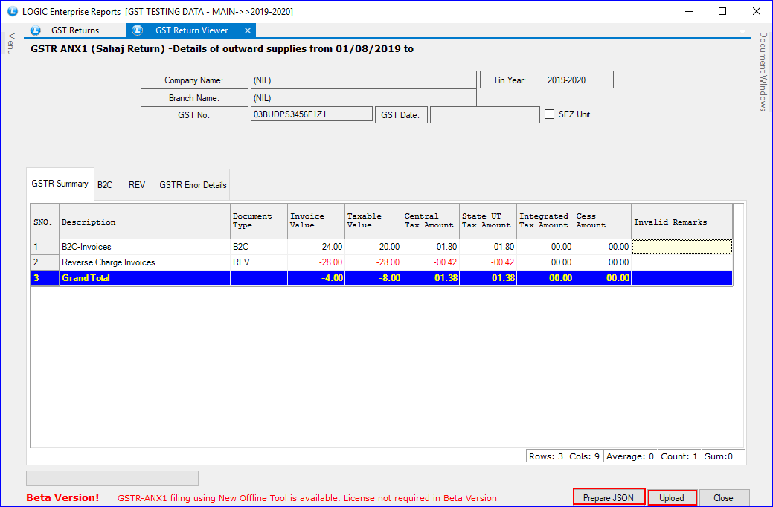The image size is (773, 507).
Task: Click the GST Returns tab icon
Action: point(36,30)
